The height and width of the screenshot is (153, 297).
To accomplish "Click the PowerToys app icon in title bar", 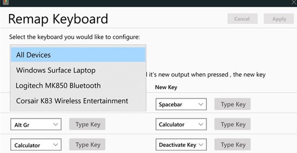I will point(6,2).
